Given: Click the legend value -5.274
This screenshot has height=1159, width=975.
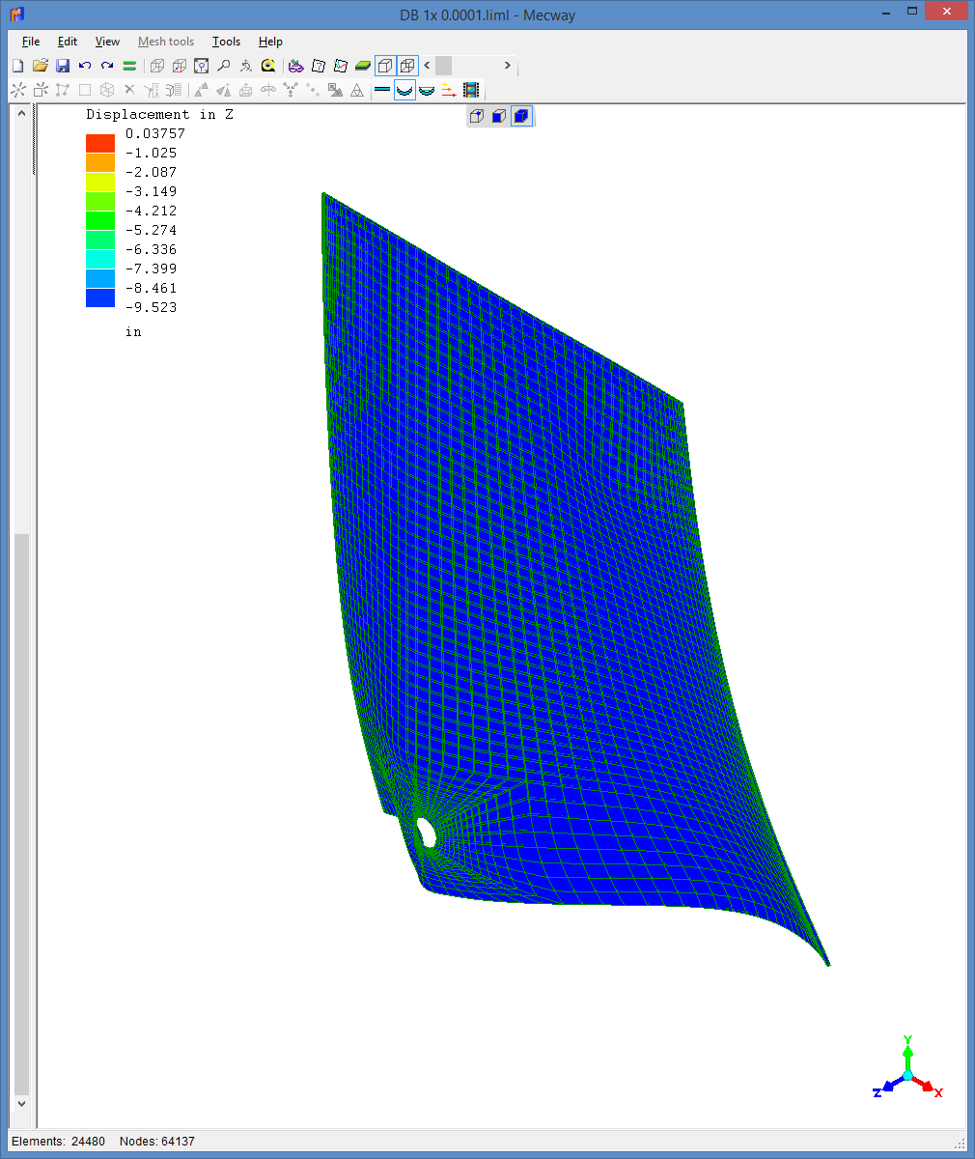Looking at the screenshot, I should tap(151, 230).
